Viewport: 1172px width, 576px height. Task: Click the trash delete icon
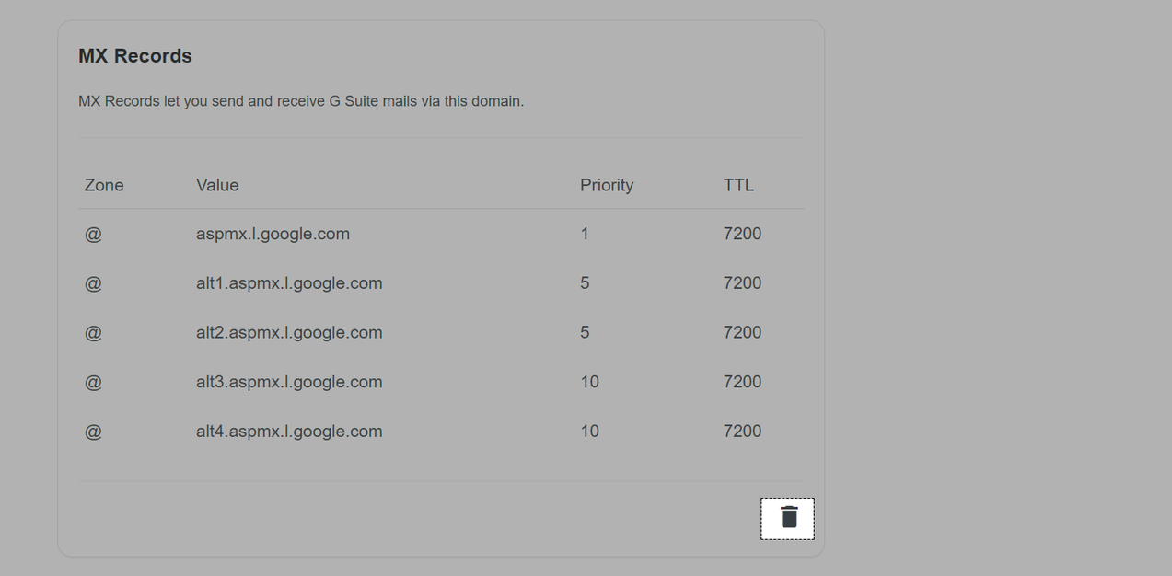pos(788,518)
